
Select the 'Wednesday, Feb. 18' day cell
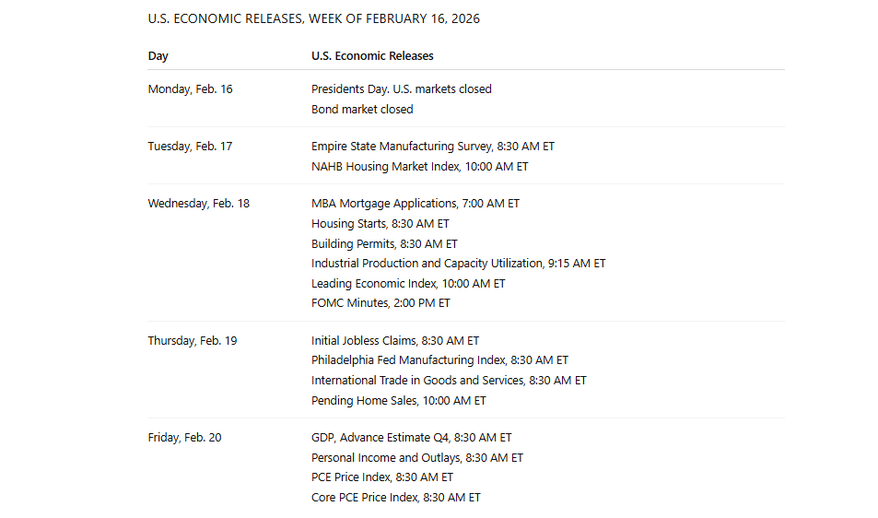coord(198,204)
